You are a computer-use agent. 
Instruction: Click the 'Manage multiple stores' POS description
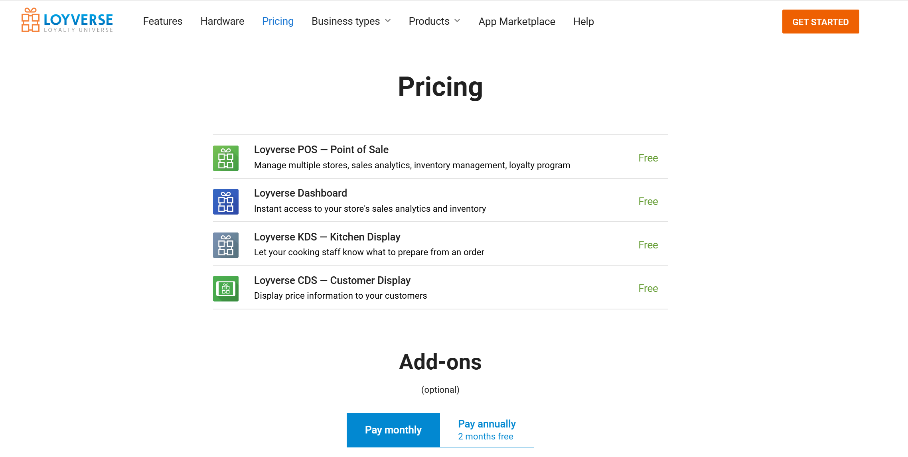(412, 165)
